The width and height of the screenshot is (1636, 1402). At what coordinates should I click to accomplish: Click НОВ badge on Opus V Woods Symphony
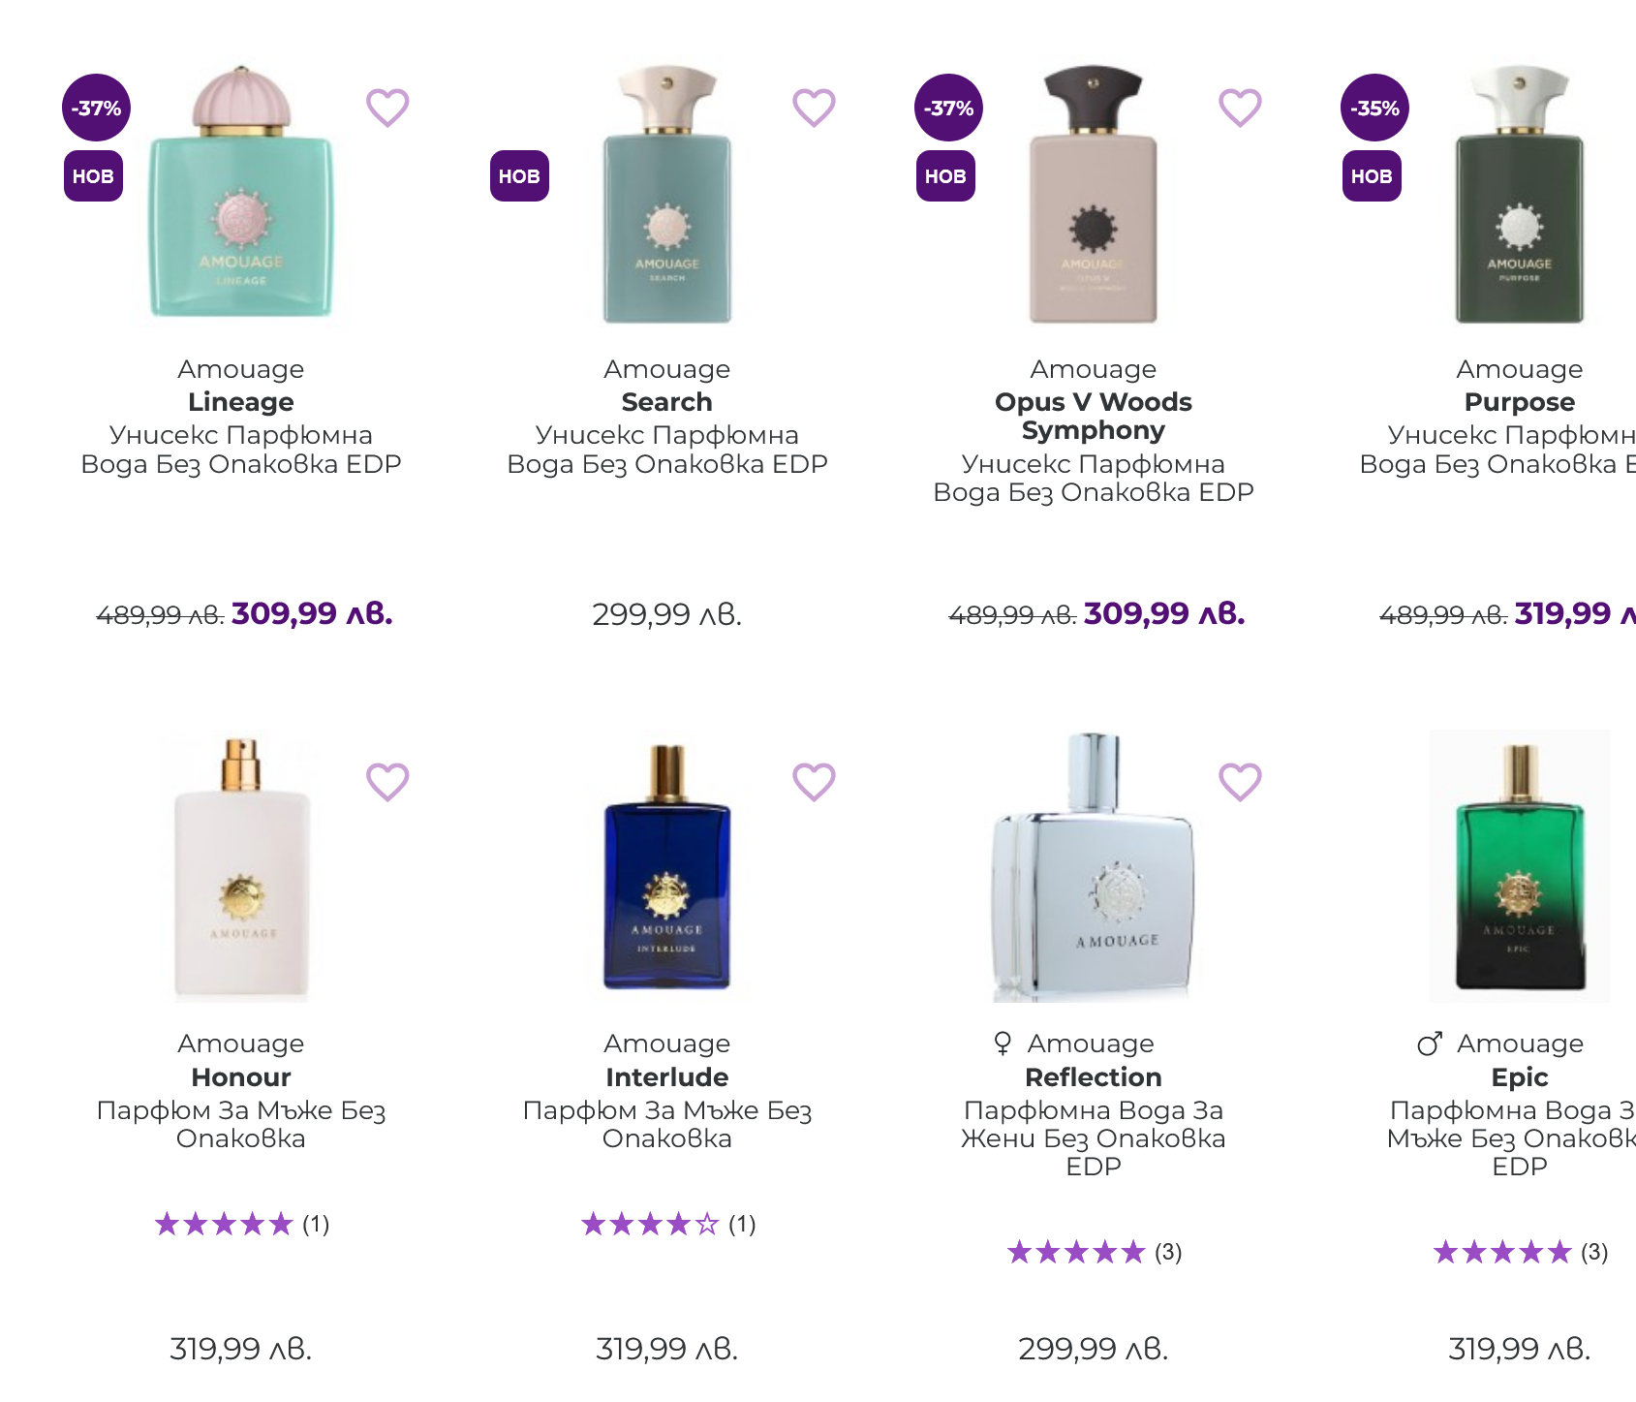point(945,176)
